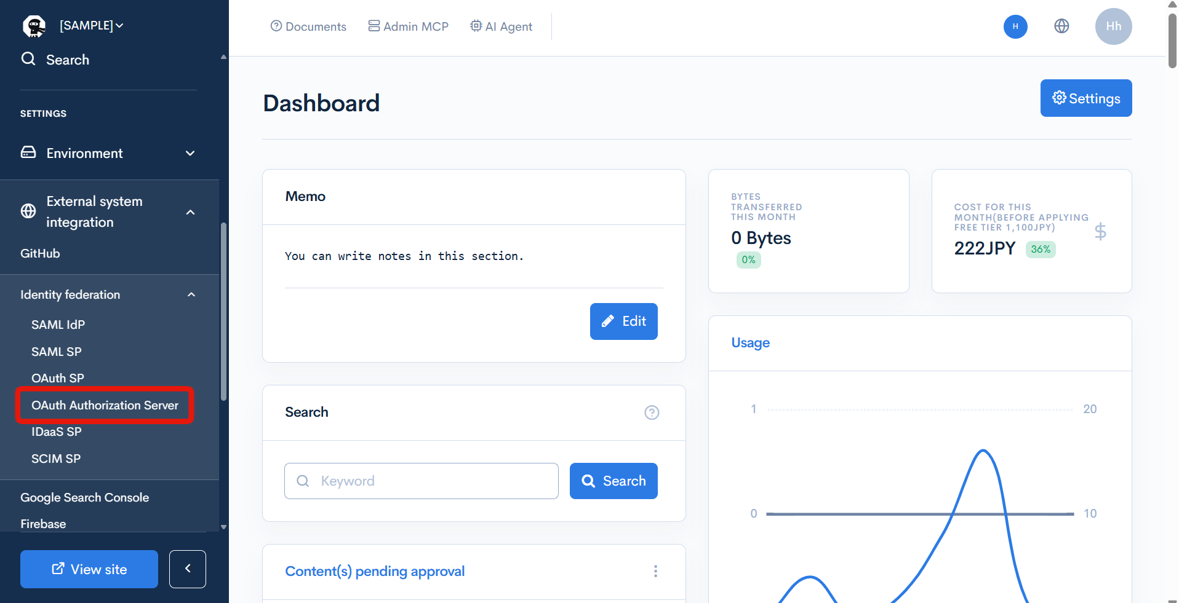The height and width of the screenshot is (603, 1179).
Task: Click the Memo note text
Action: [x=404, y=256]
